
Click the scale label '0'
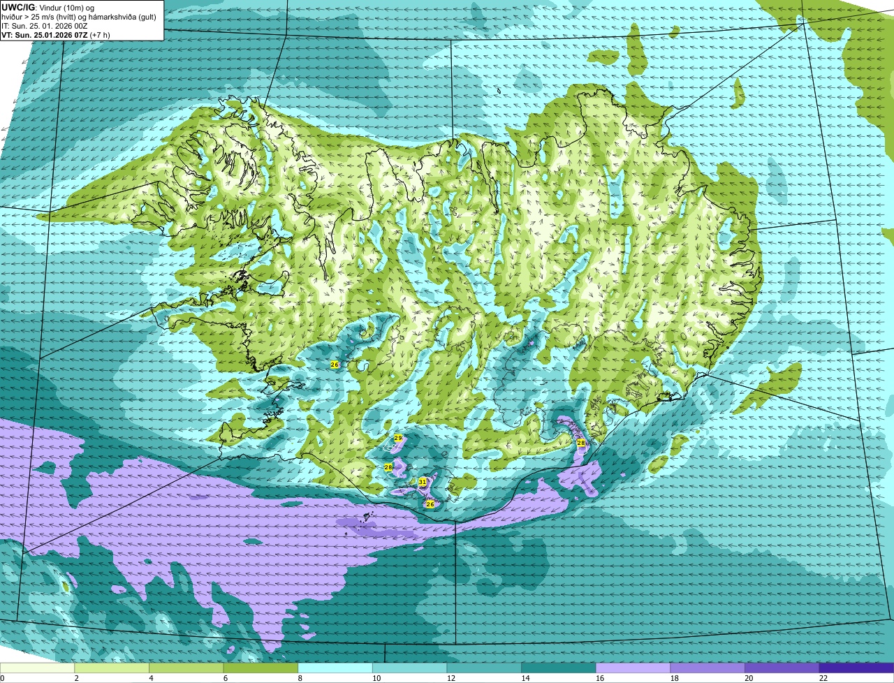point(3,678)
